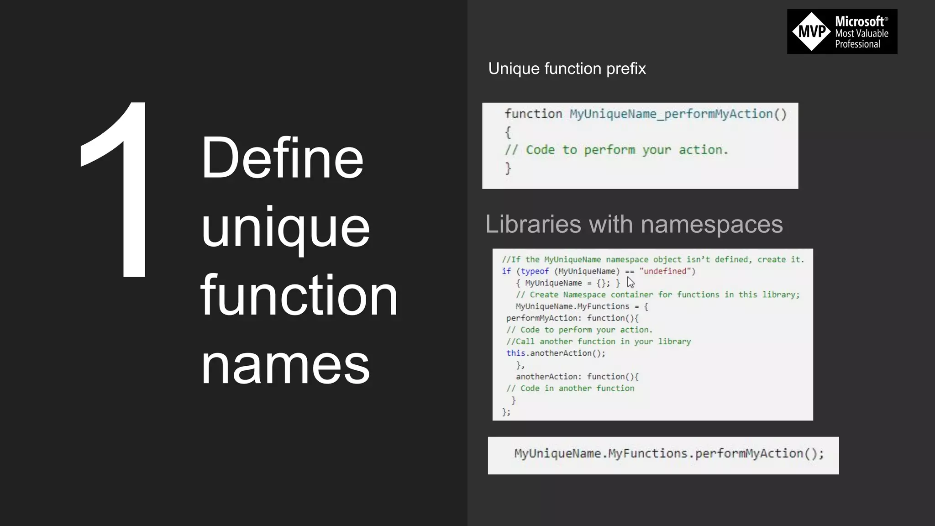Click the namespace library code snippet

click(652, 334)
